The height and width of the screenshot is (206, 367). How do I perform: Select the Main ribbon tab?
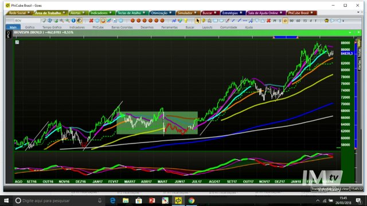[x=13, y=27]
